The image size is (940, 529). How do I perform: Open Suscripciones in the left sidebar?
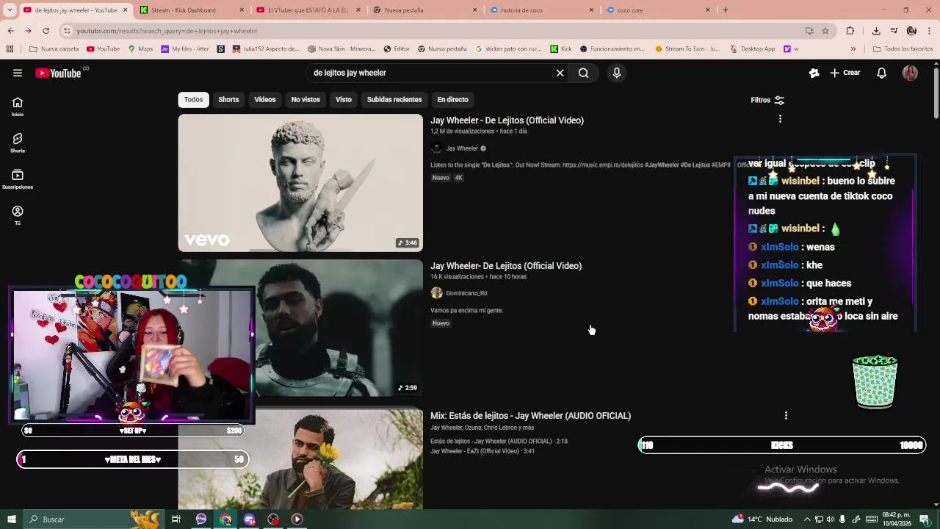tap(18, 179)
